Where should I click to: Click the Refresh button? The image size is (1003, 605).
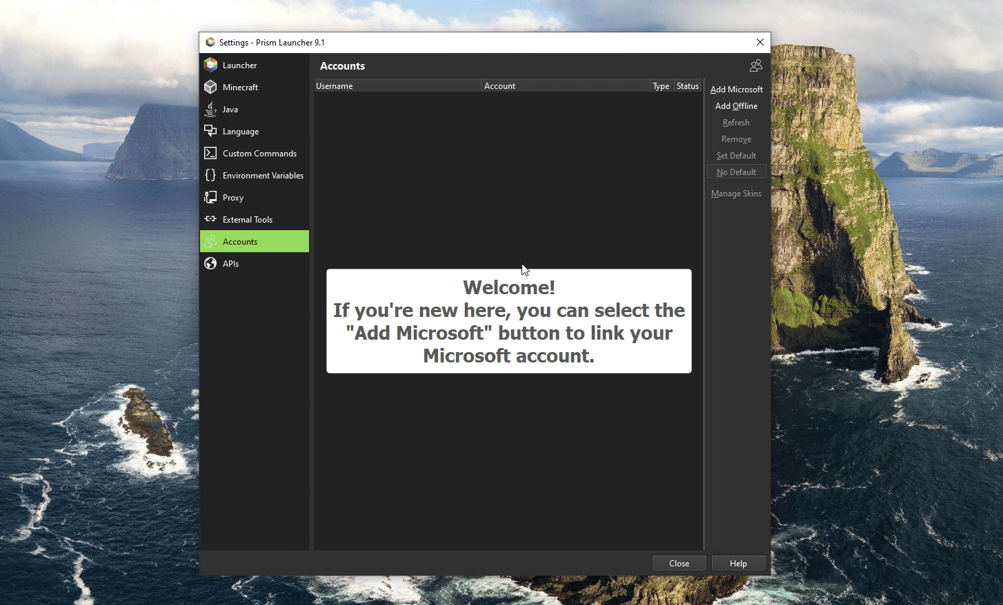click(x=736, y=122)
